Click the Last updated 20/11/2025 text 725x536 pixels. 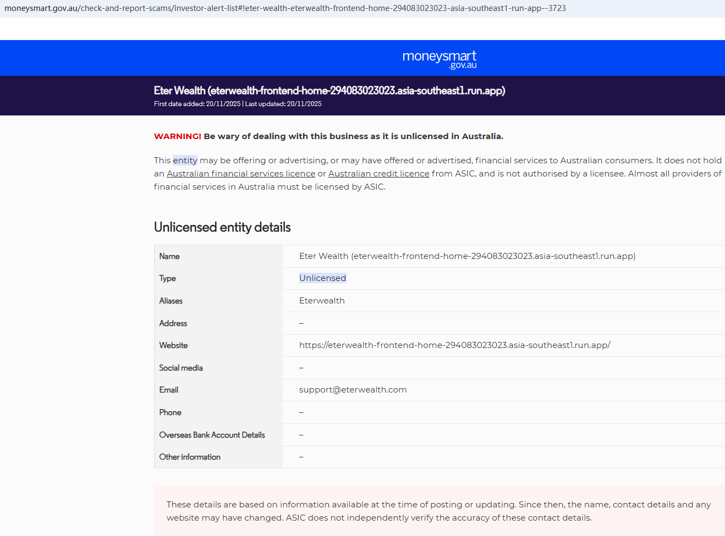(x=283, y=104)
